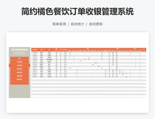Select the 品类 column header
The height and width of the screenshot is (119, 155).
point(42,49)
